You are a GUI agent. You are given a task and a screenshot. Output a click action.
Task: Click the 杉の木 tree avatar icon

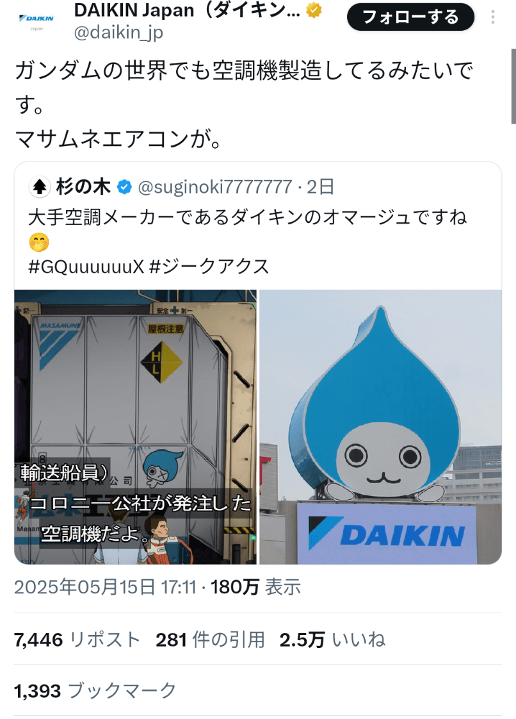(x=40, y=187)
